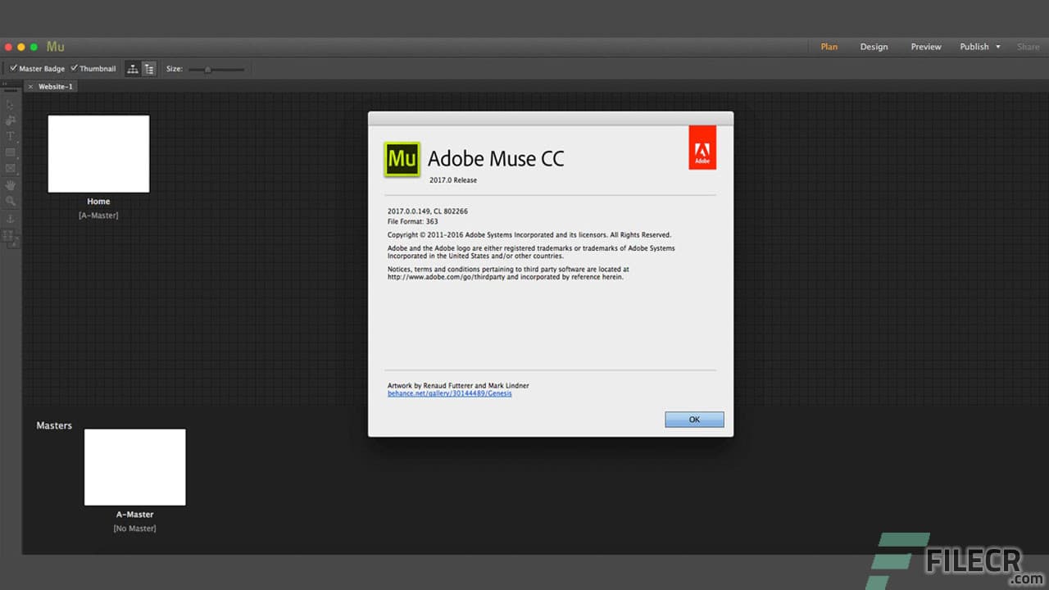Screen dimensions: 1049x590
Task: Switch to Design mode
Action: click(874, 47)
